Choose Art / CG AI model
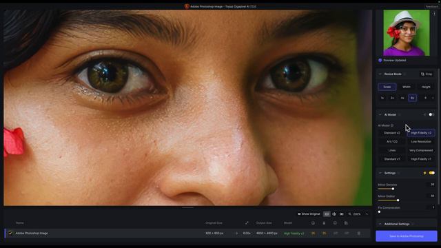441x248 pixels. click(392, 141)
